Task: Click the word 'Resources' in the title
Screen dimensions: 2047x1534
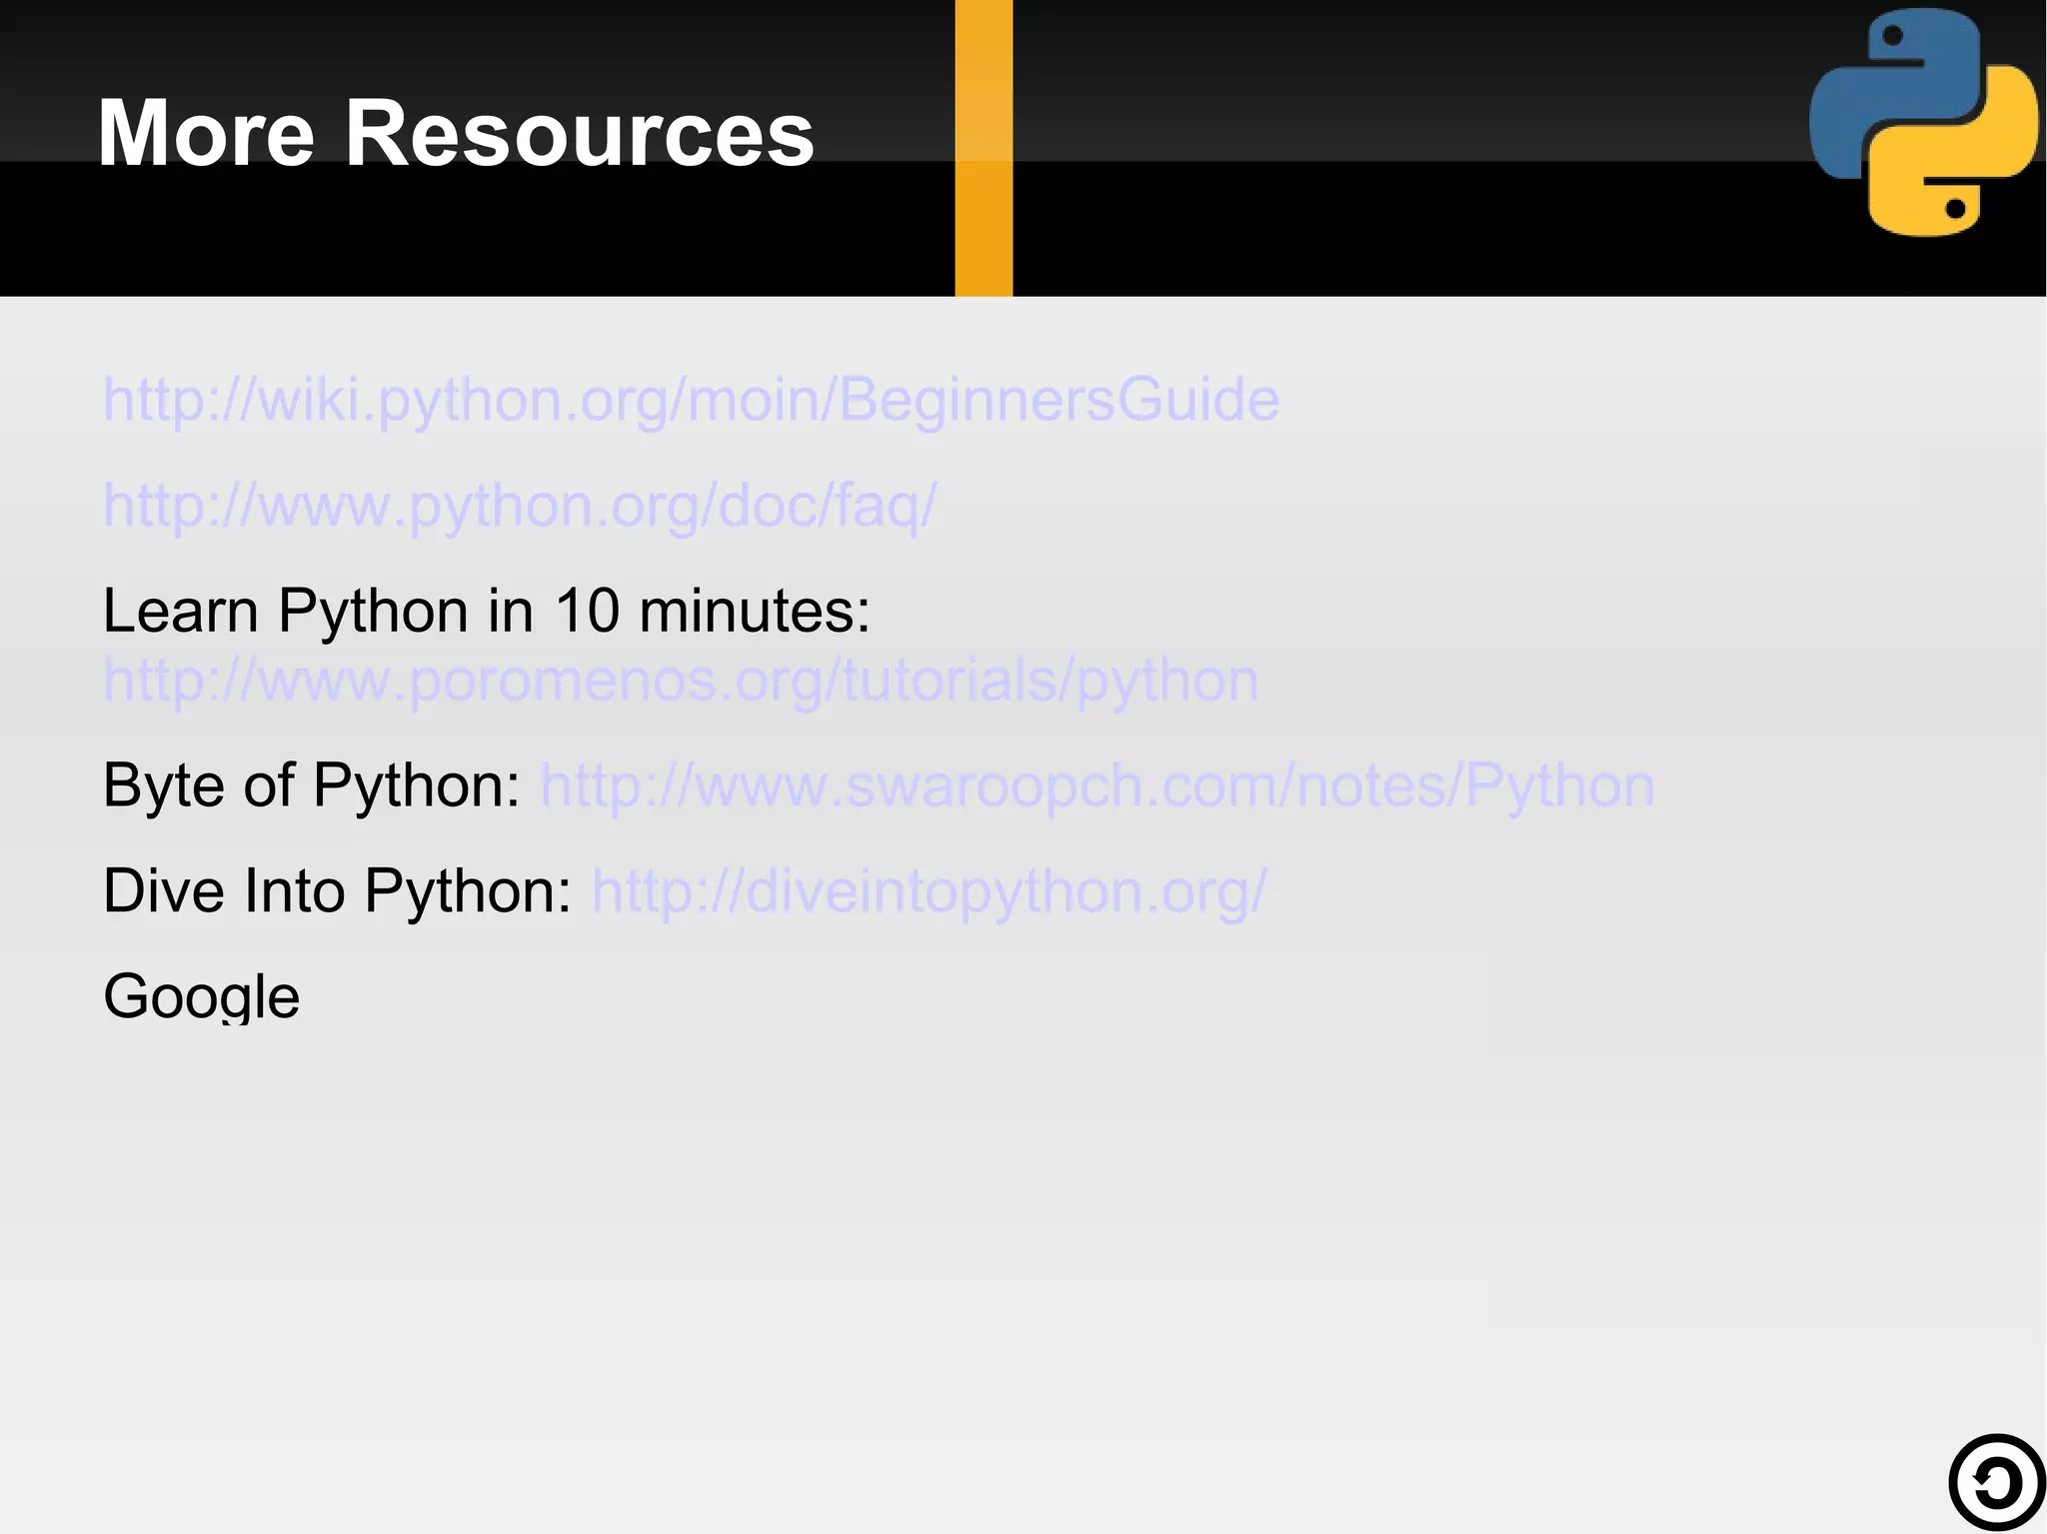Action: pyautogui.click(x=579, y=133)
